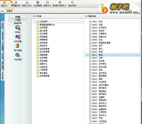The image size is (142, 124).
Task: Switch to the 主控台 tab
Action: [9, 11]
